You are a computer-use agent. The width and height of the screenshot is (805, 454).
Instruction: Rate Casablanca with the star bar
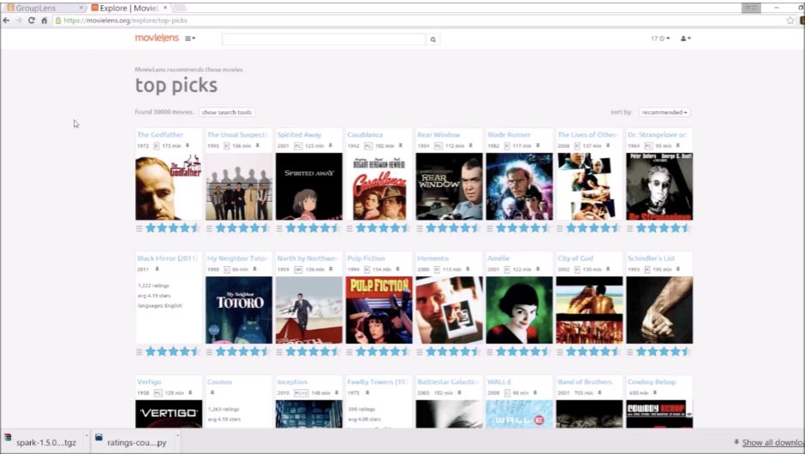[x=383, y=228]
